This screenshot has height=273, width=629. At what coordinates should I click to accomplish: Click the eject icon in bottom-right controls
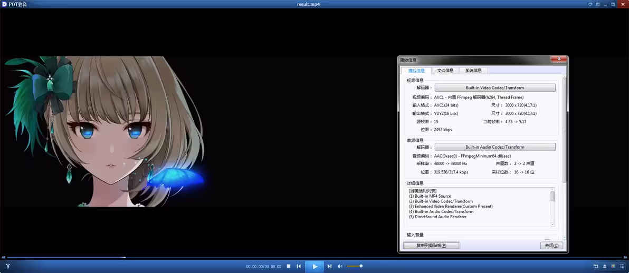[x=605, y=266]
